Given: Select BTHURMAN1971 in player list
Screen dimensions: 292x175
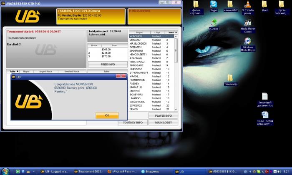Looking at the screenshot, I should click(151, 73).
